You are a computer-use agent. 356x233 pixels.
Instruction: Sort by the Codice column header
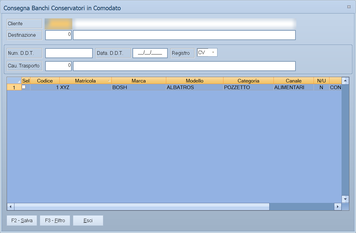(45, 81)
